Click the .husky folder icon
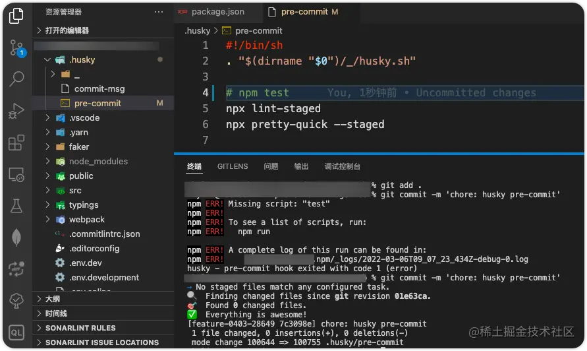The width and height of the screenshot is (587, 351). click(x=60, y=60)
